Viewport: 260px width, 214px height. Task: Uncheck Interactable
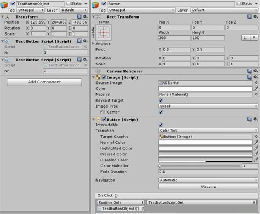point(161,125)
